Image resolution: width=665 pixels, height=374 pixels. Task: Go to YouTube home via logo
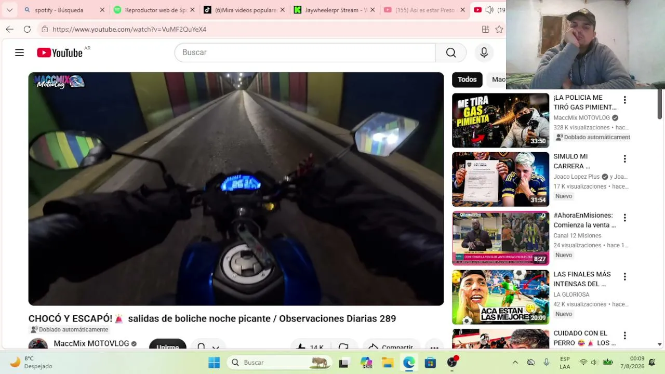click(x=60, y=52)
